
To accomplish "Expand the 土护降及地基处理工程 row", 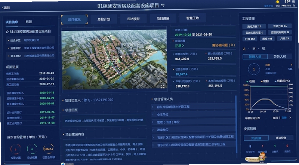I will pyautogui.click(x=193, y=137).
